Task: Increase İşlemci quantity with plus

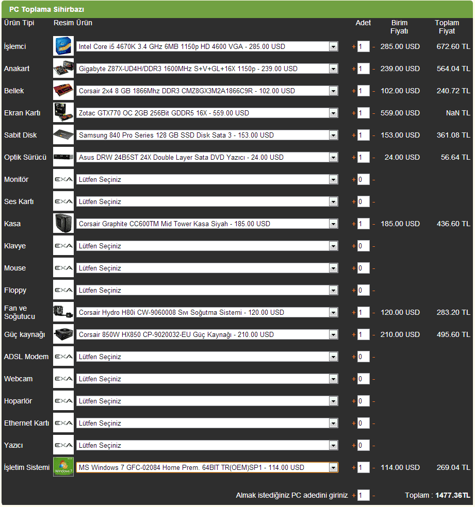Action: (354, 46)
